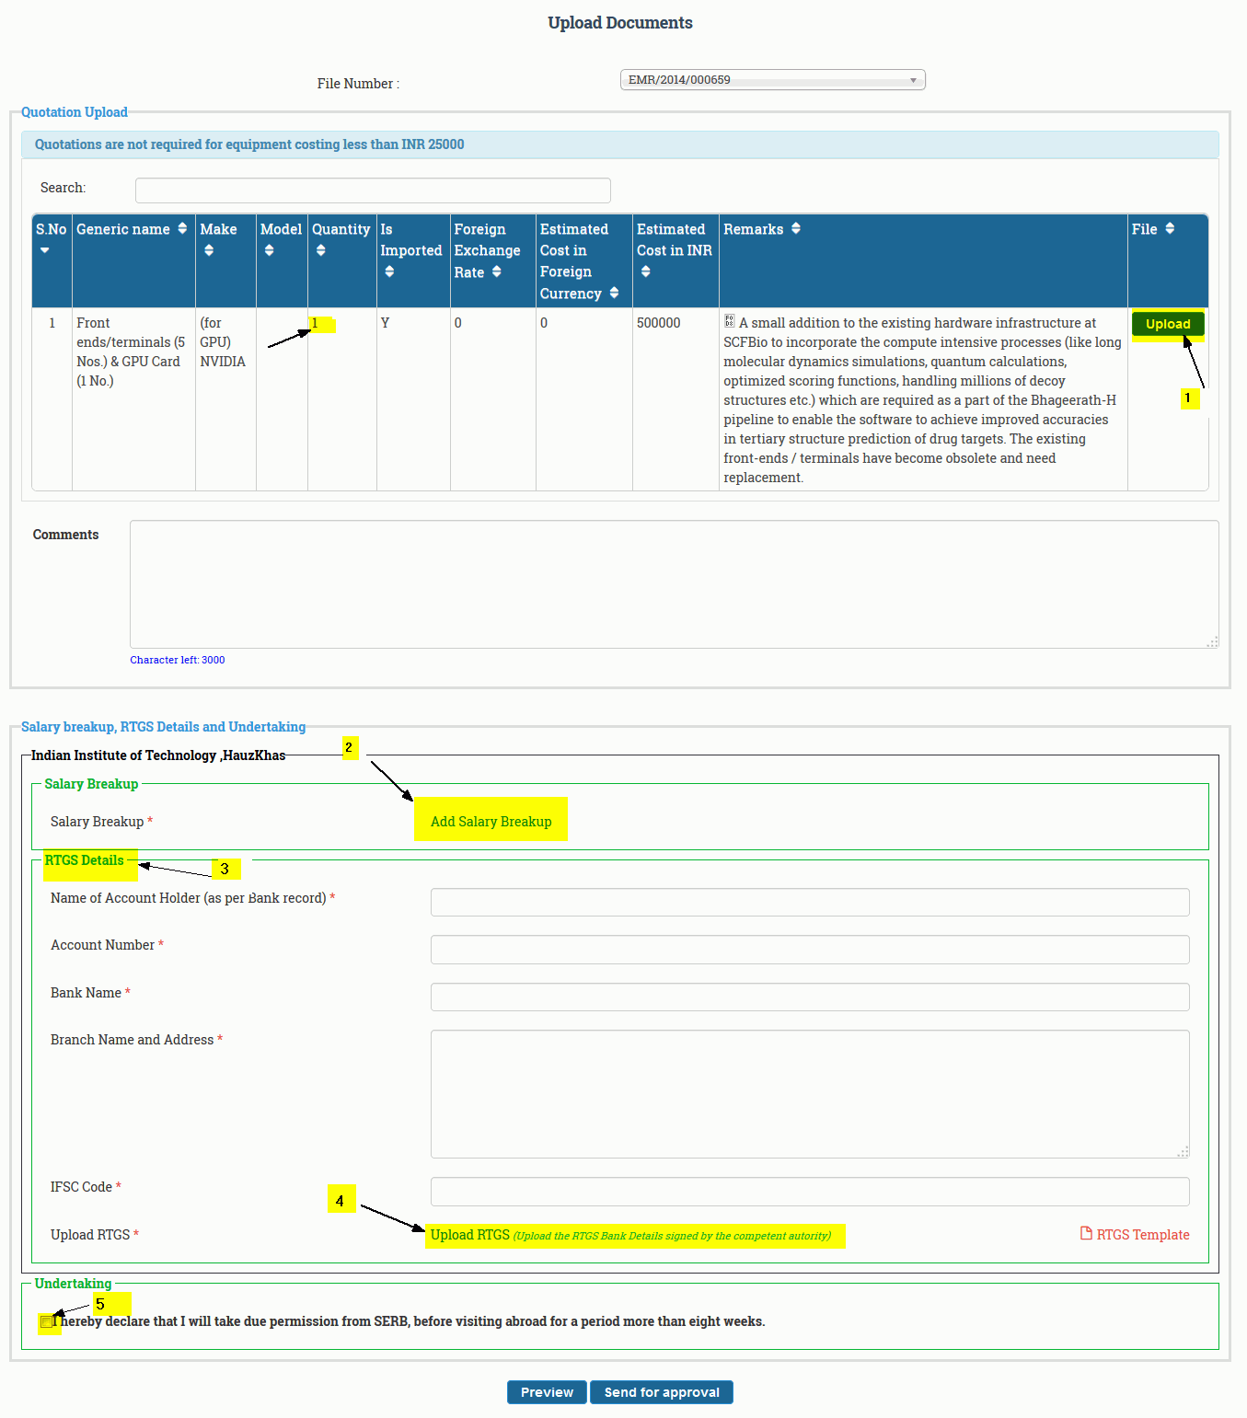Click the Make column sort arrows
1247x1418 pixels.
[x=209, y=250]
